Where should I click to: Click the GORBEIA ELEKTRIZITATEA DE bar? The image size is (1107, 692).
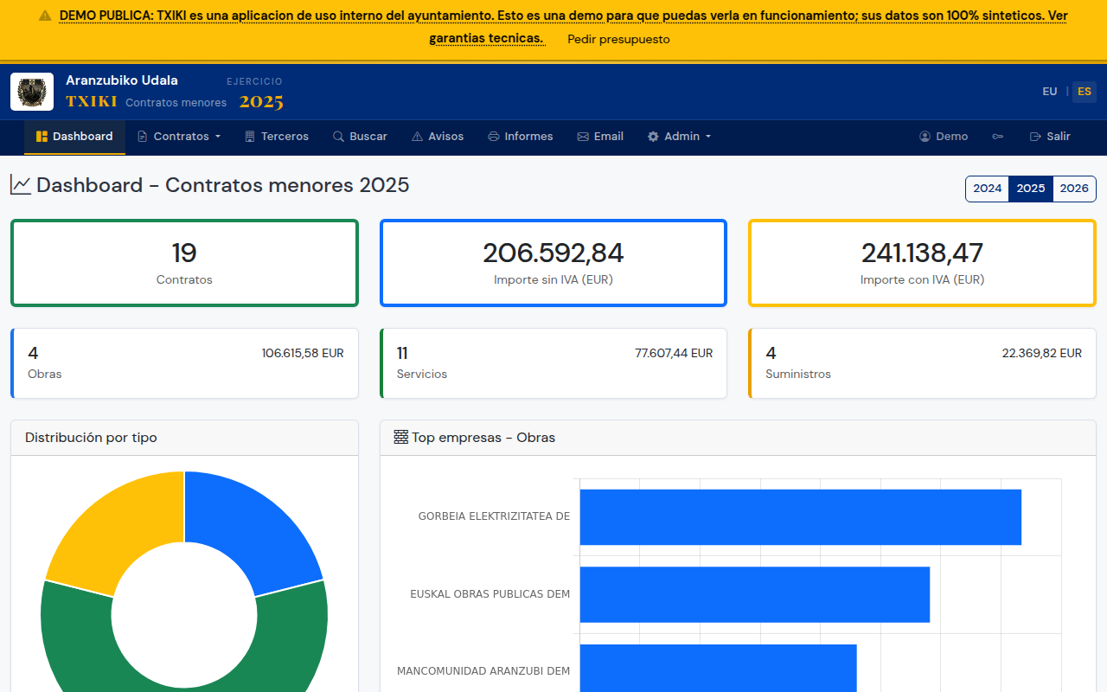(x=800, y=517)
